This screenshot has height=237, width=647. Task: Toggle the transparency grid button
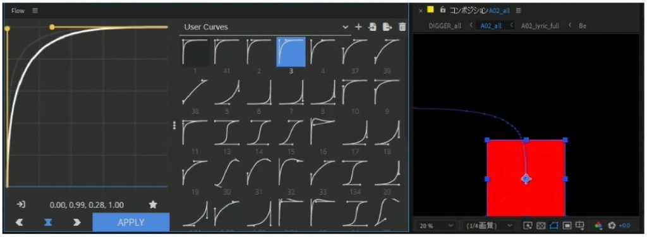(541, 226)
